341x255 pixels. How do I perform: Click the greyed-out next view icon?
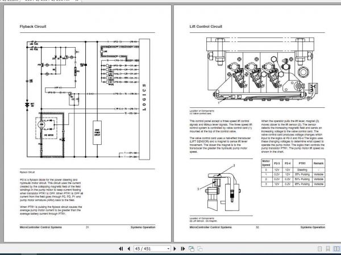click(200, 249)
